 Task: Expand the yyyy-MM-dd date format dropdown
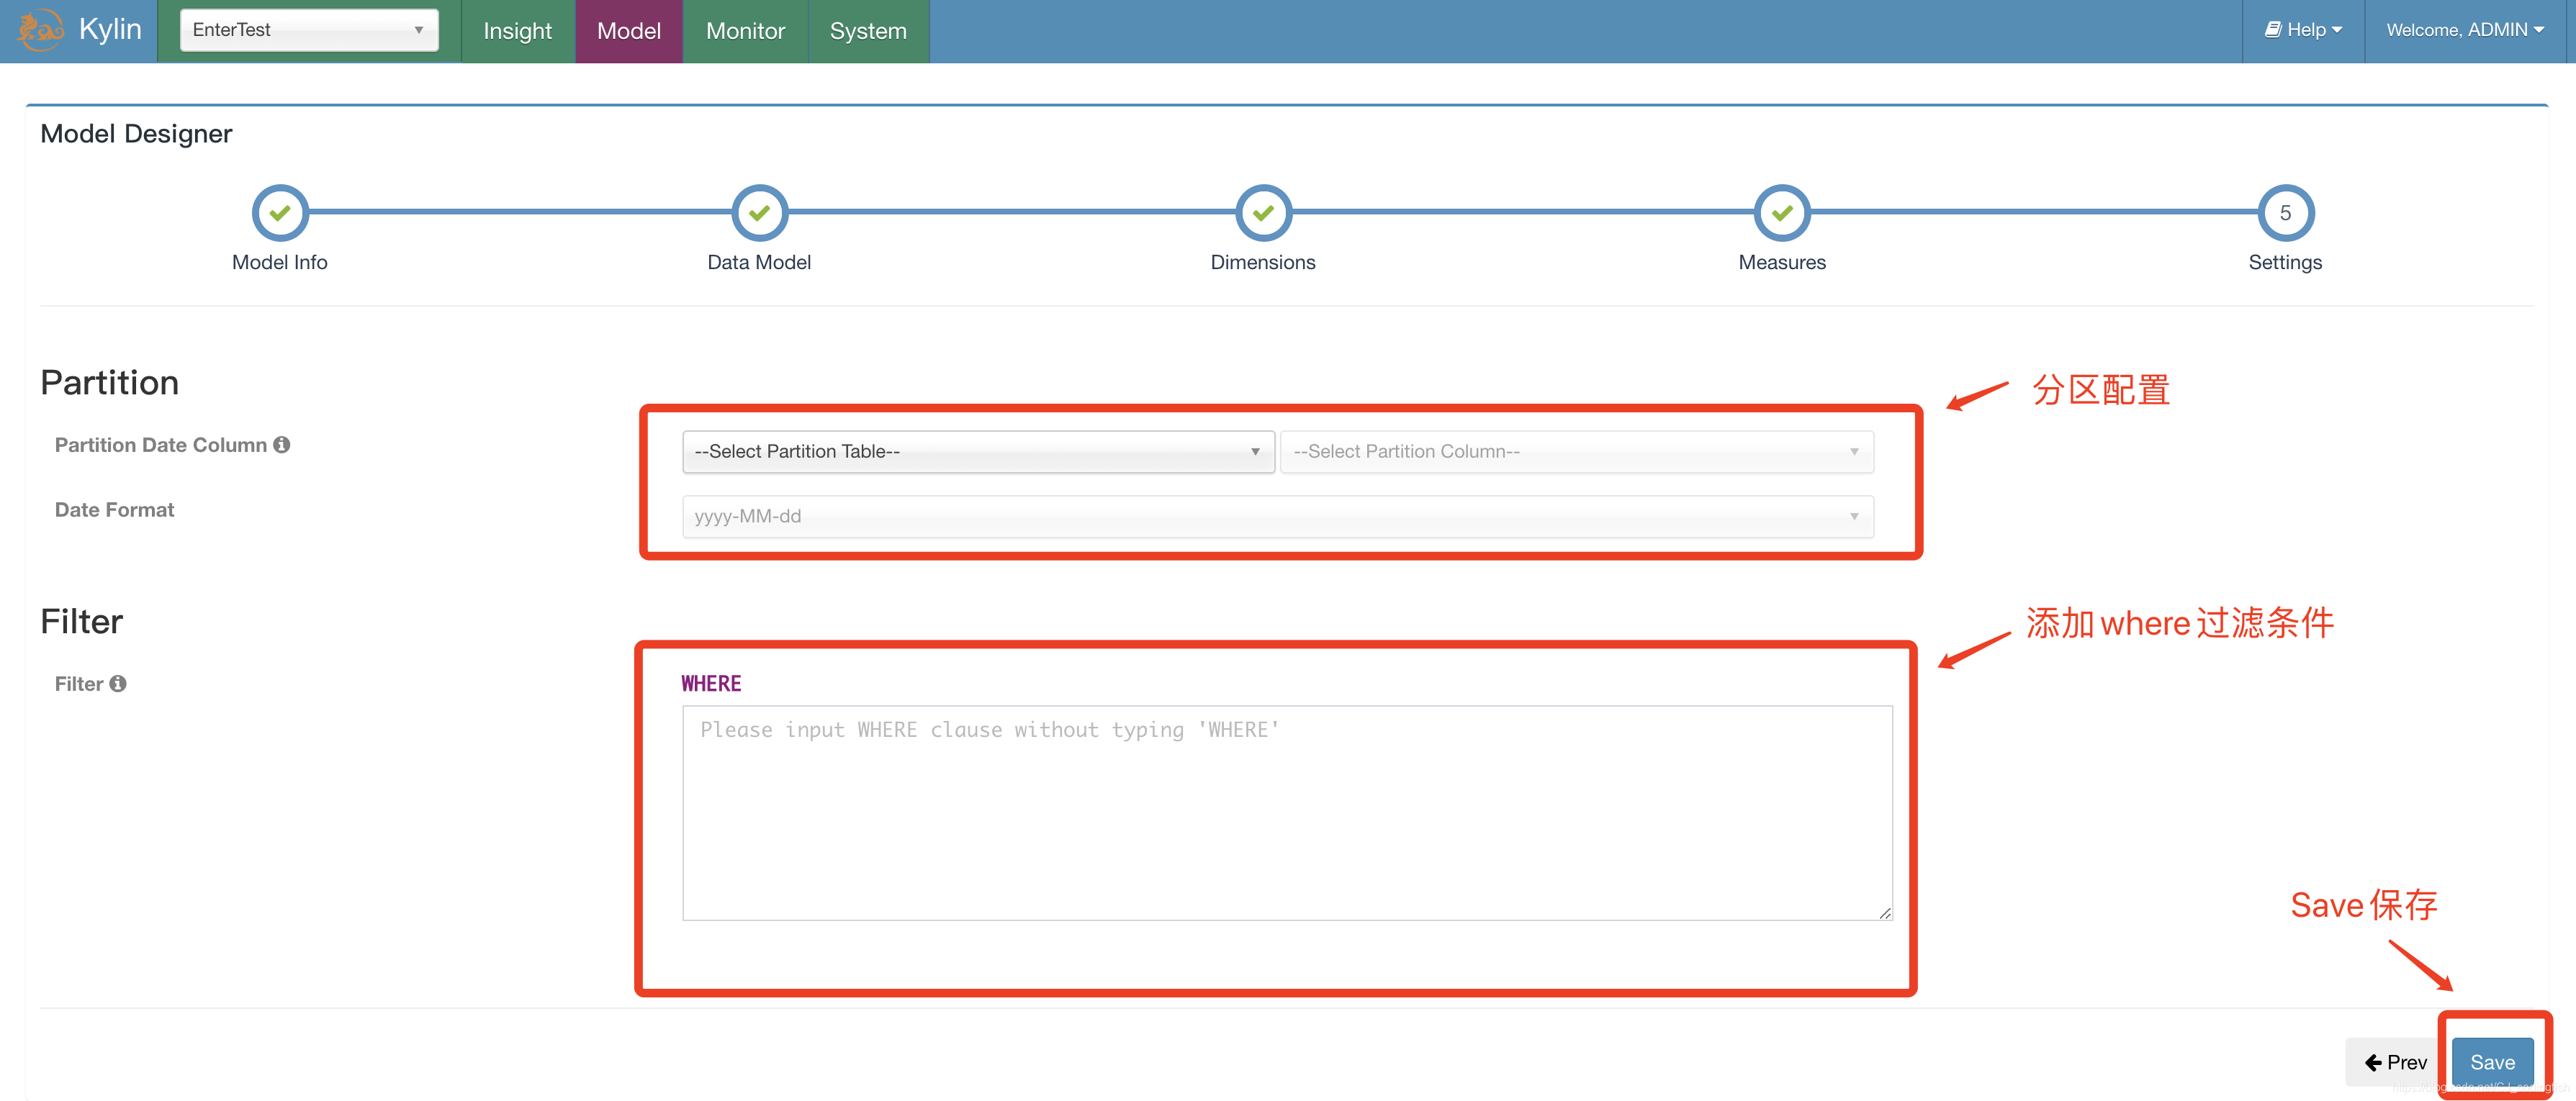tap(1277, 517)
